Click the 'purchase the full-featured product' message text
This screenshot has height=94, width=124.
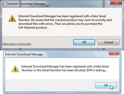60,26
